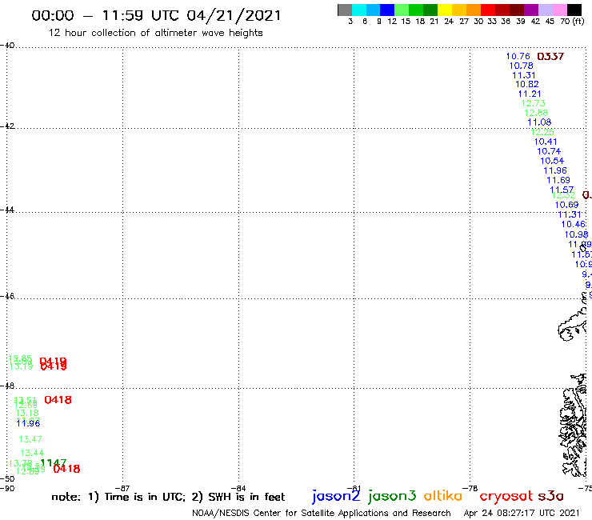Click the -84 longitude axis label
This screenshot has width=592, height=520.
click(x=238, y=488)
